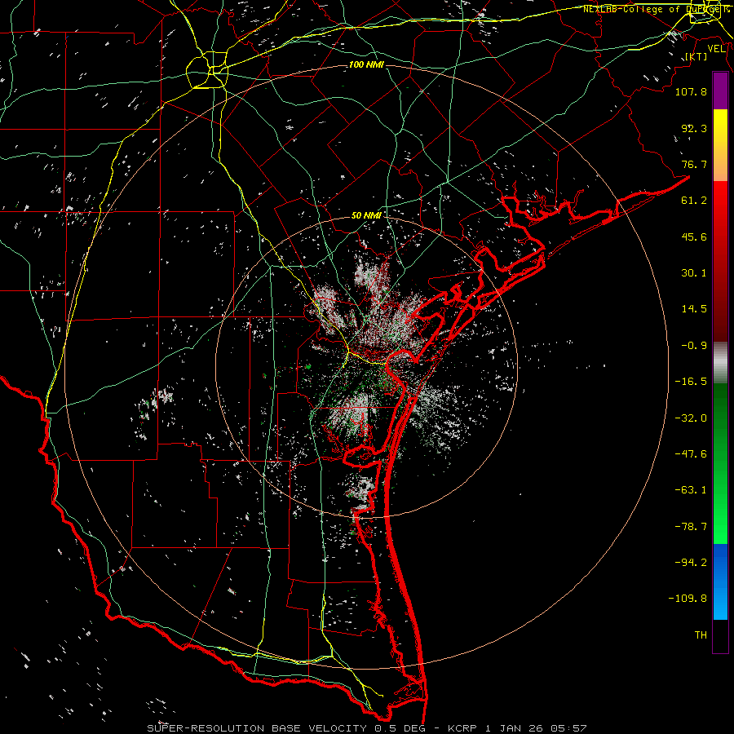This screenshot has height=734, width=734.
Task: Click the purple segment of the color bar
Action: click(x=720, y=91)
